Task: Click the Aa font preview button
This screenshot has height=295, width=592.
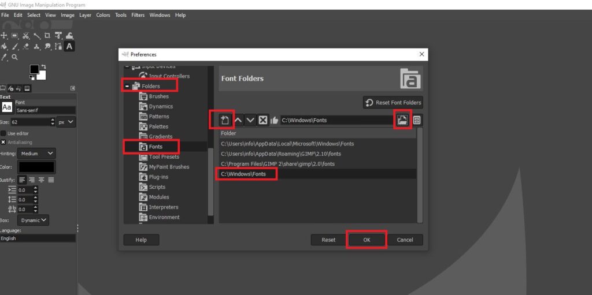Action: coord(7,107)
